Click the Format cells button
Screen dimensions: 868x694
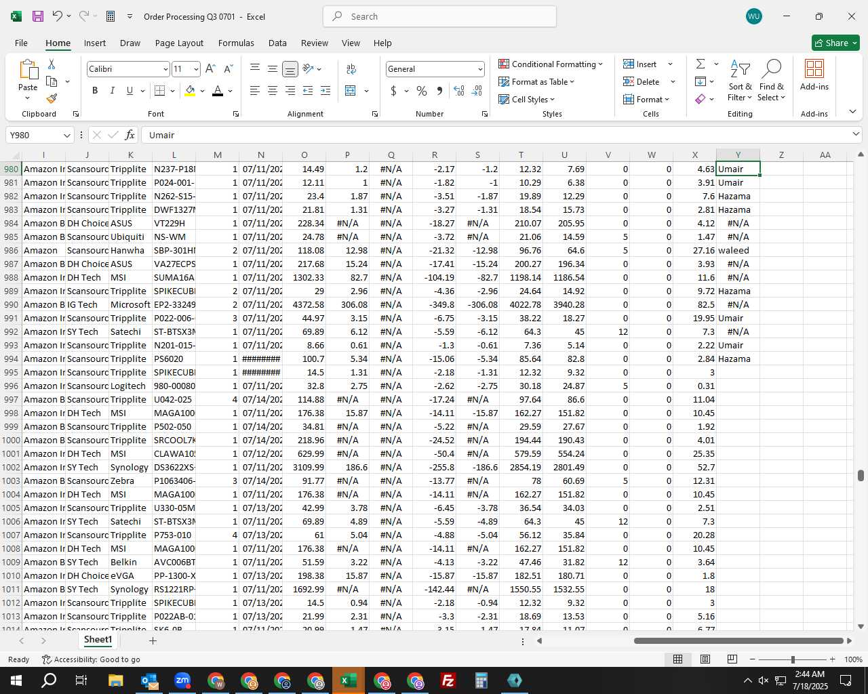tap(646, 99)
